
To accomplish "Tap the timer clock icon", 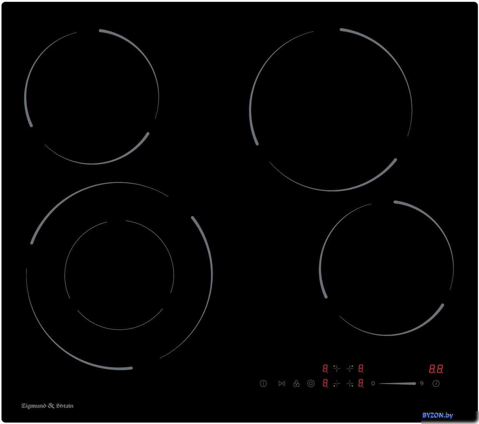I will tap(436, 384).
